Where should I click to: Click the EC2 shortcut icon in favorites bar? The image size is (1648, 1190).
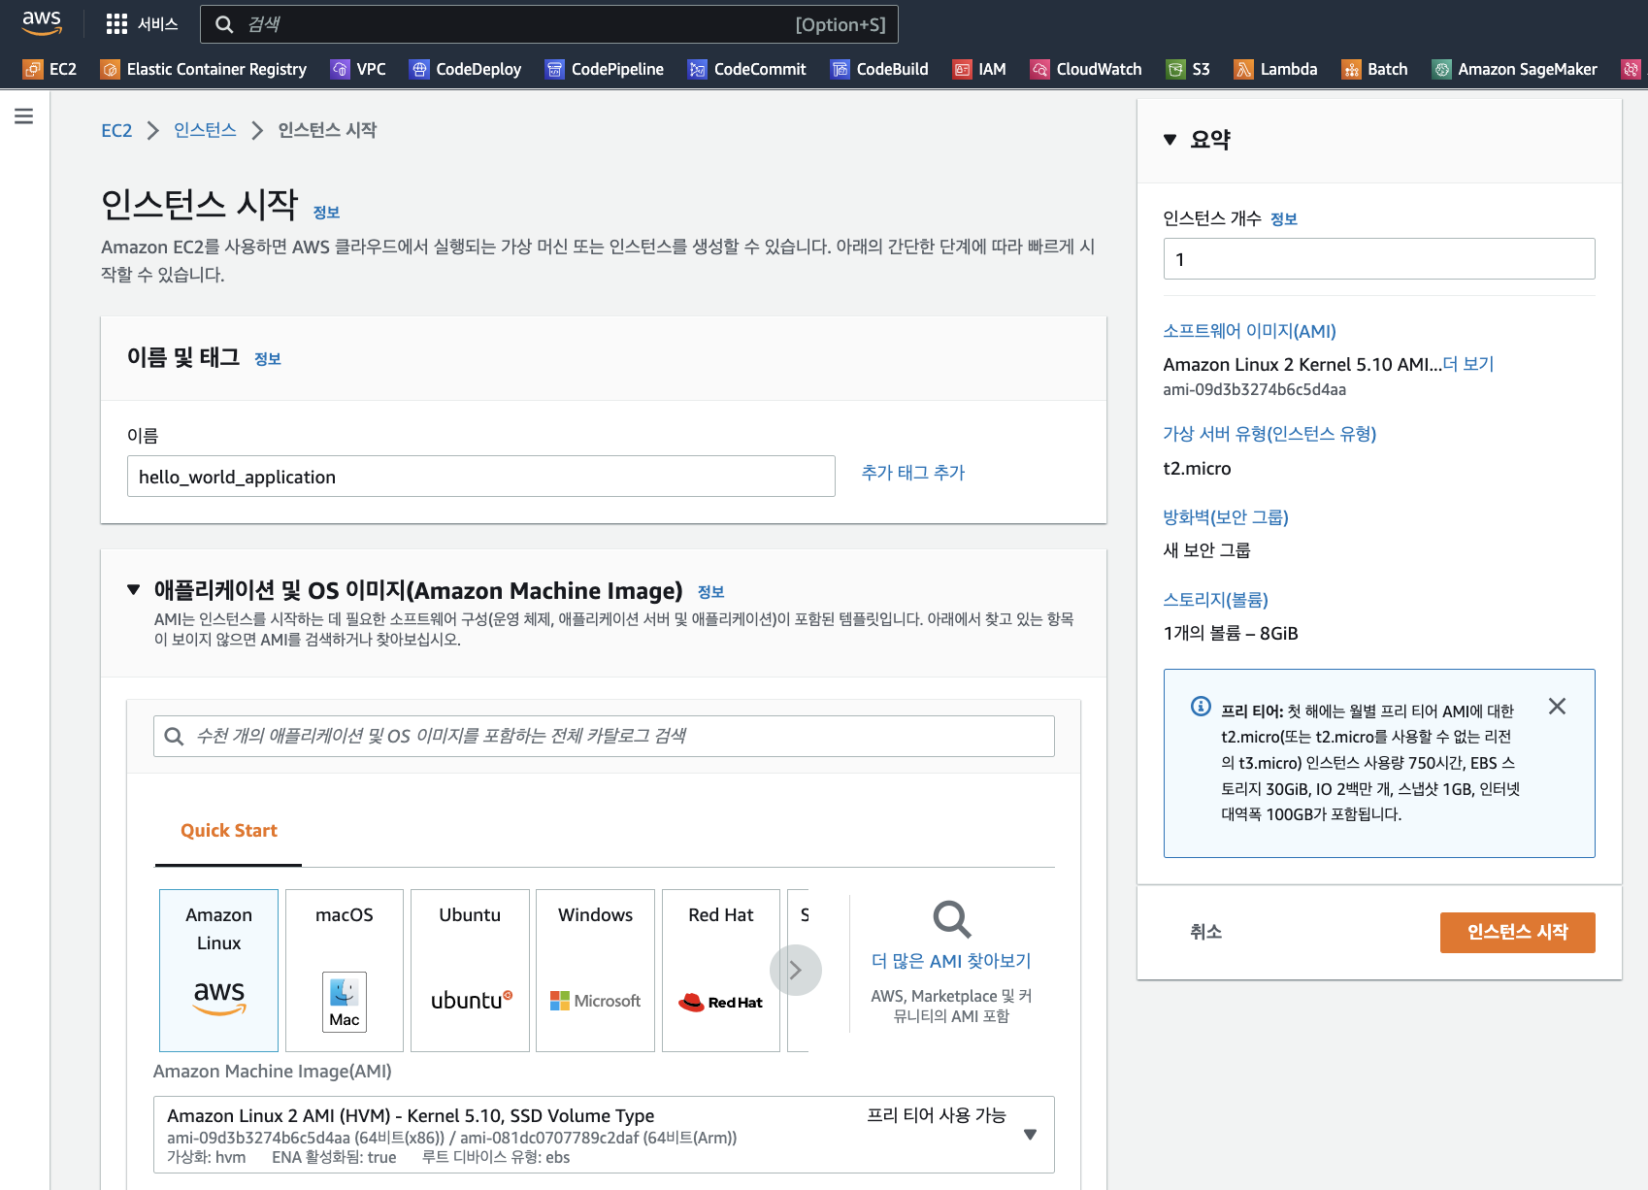(33, 69)
